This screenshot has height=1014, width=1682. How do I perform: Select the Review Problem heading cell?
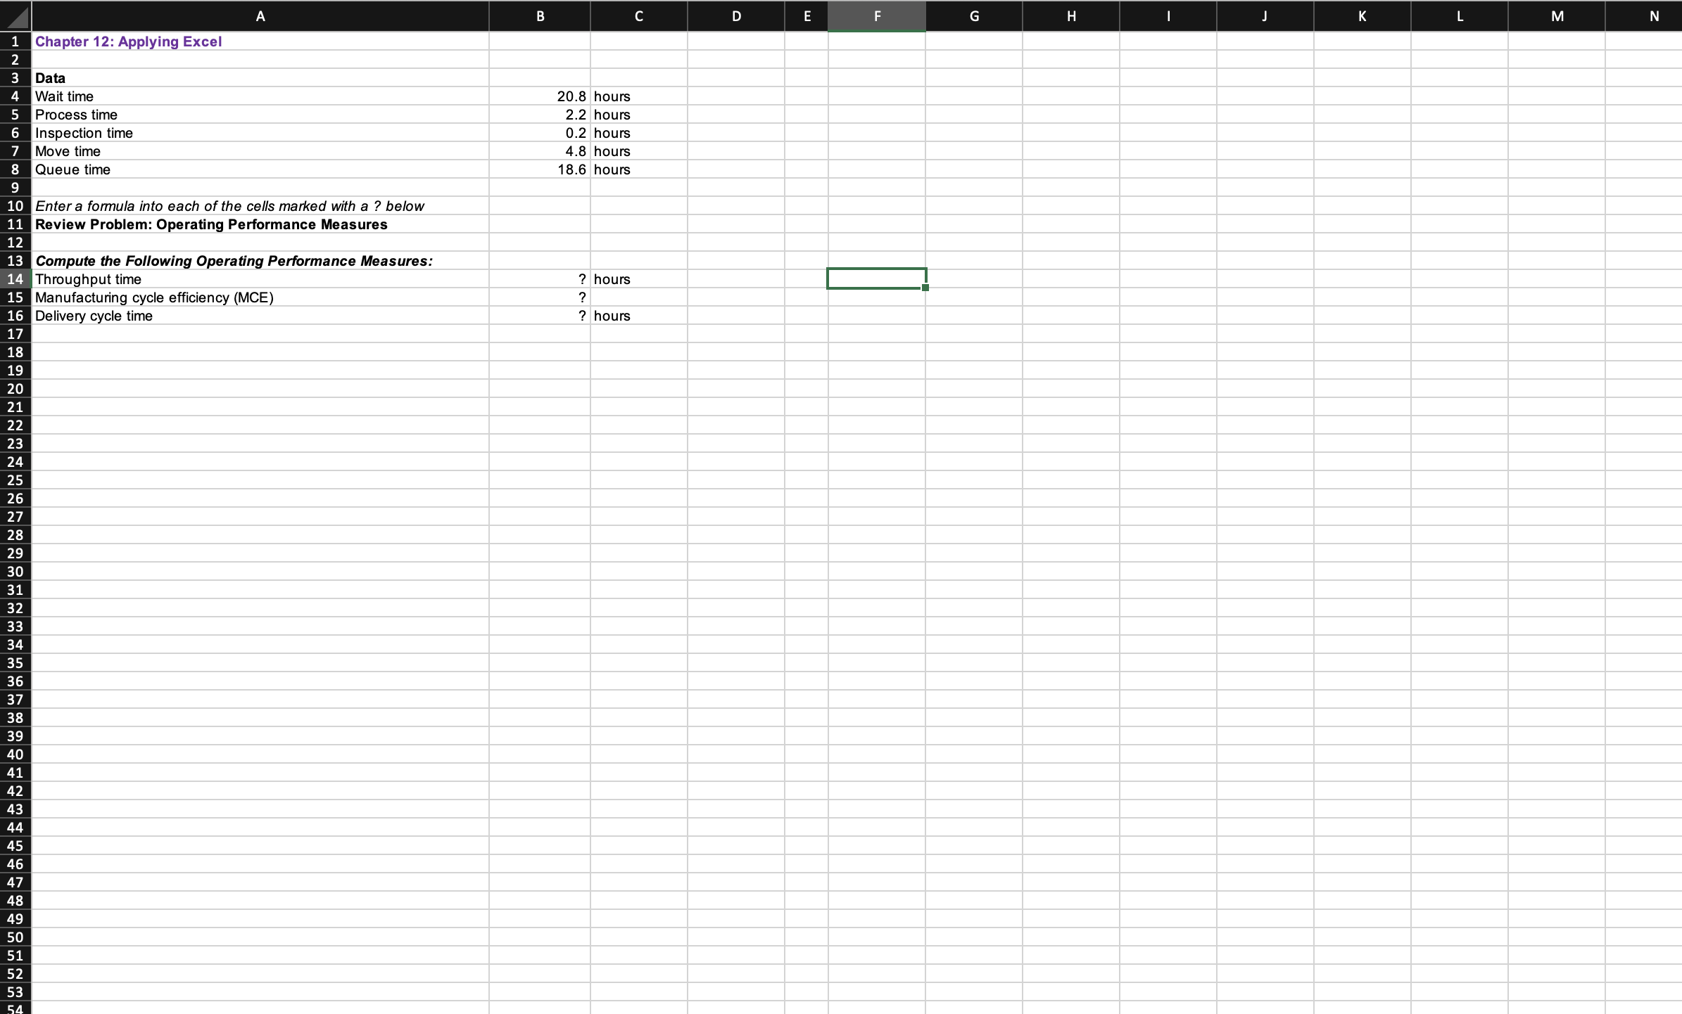point(211,224)
